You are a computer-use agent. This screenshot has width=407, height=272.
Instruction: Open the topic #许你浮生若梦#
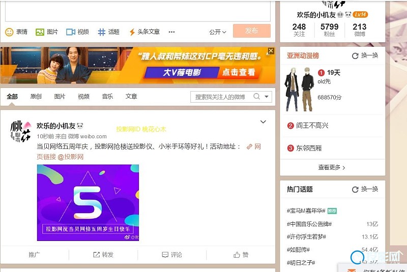(x=306, y=237)
